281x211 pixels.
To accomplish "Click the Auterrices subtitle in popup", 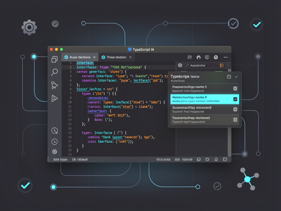I will pyautogui.click(x=178, y=81).
